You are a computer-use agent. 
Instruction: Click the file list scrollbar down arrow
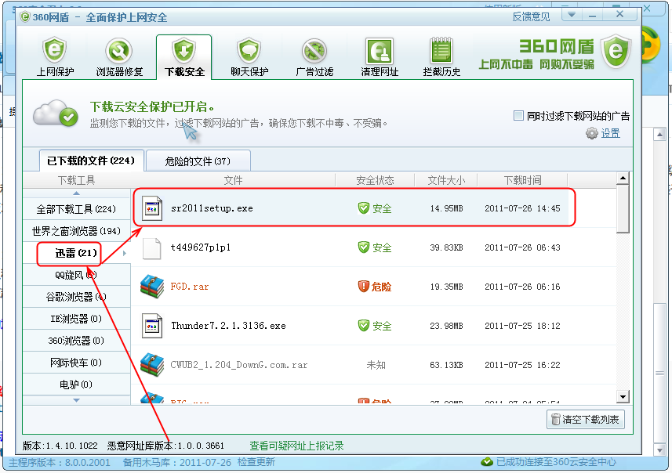pos(623,397)
